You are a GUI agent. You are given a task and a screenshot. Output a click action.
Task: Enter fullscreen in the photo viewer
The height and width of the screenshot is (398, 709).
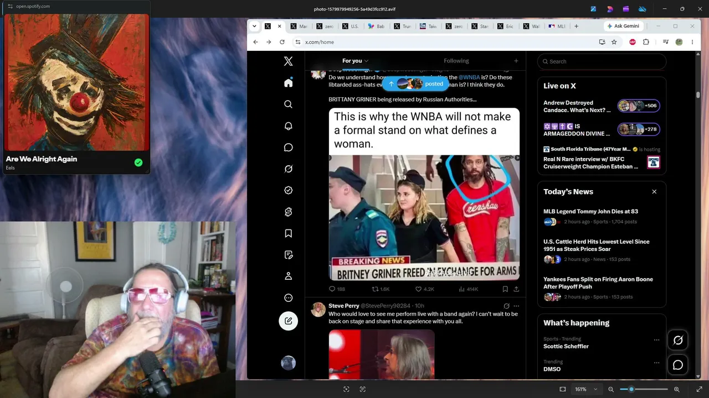[699, 389]
